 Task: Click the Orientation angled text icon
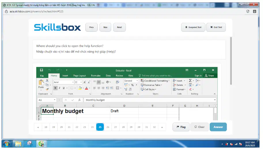pos(108,82)
